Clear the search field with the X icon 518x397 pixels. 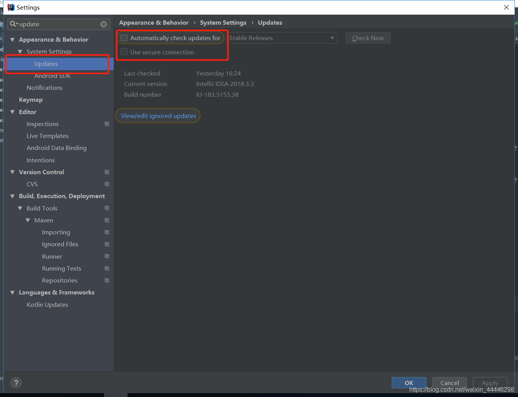coord(104,24)
